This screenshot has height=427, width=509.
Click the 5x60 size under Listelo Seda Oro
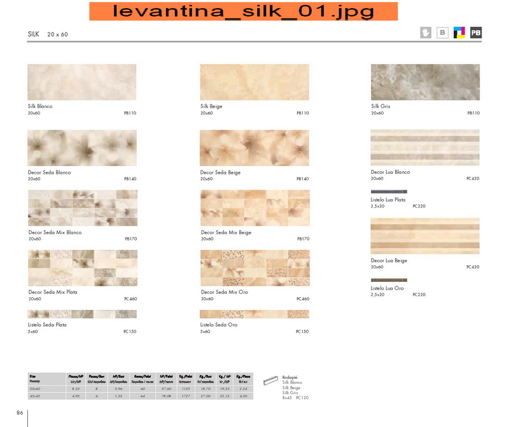[205, 332]
